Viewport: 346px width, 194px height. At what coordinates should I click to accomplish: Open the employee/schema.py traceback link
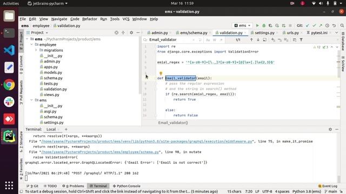tap(100, 152)
